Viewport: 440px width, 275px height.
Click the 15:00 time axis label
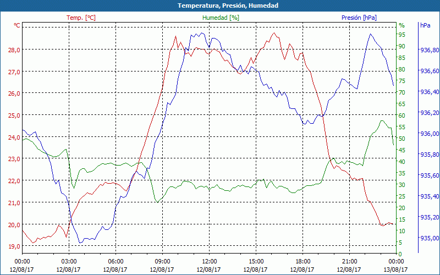pos(256,262)
